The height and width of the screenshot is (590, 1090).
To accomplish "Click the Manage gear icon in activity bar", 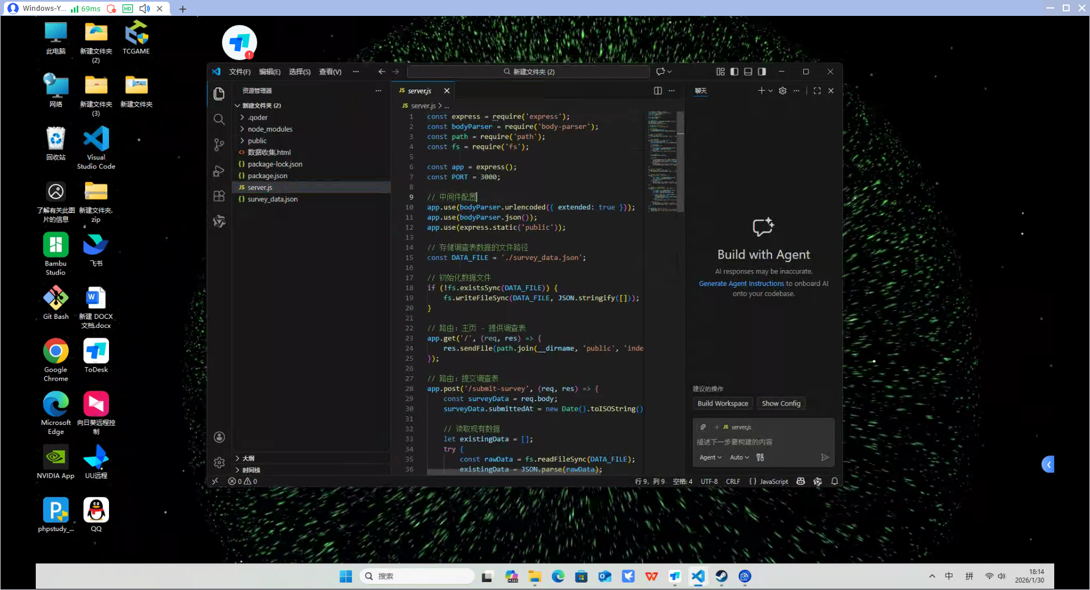I will [x=219, y=462].
